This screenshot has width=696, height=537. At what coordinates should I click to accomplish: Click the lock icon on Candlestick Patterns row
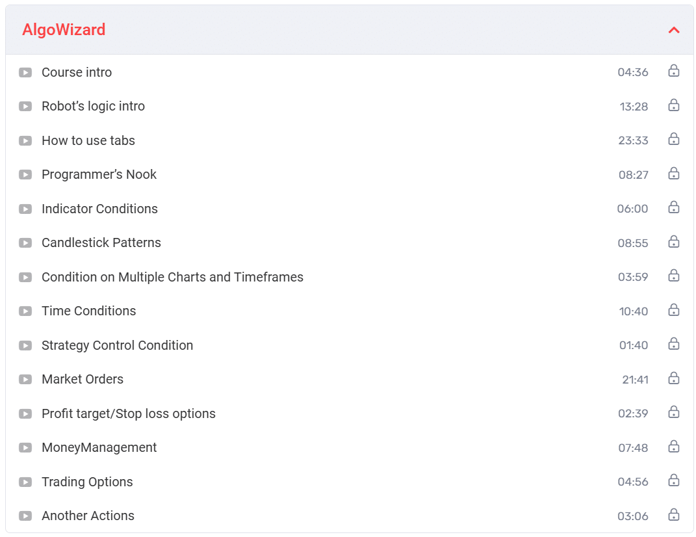(x=674, y=242)
